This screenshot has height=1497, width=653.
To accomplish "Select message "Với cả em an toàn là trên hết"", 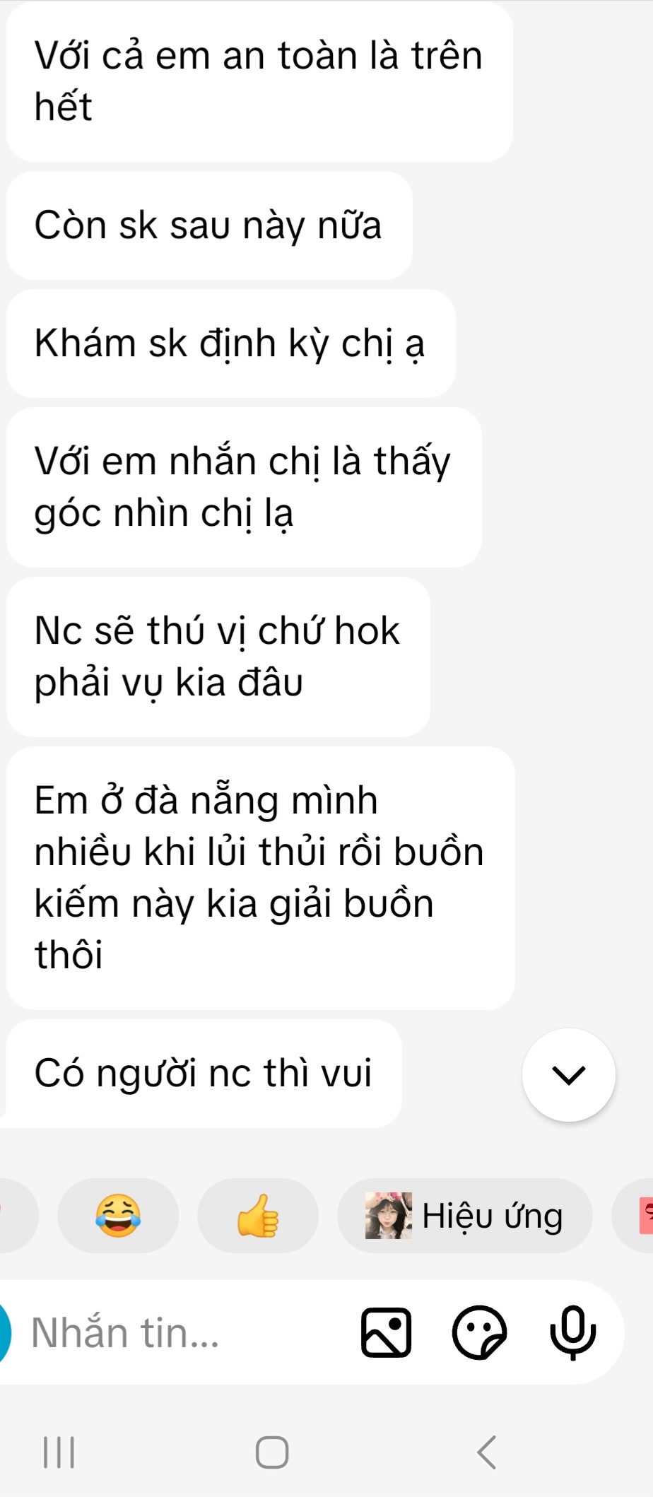I will click(259, 81).
